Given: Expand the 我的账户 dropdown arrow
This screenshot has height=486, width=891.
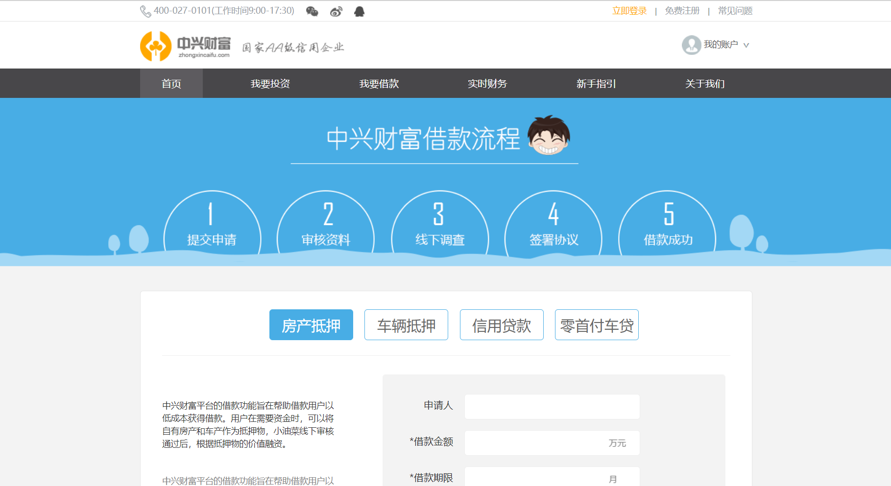Looking at the screenshot, I should pos(746,45).
